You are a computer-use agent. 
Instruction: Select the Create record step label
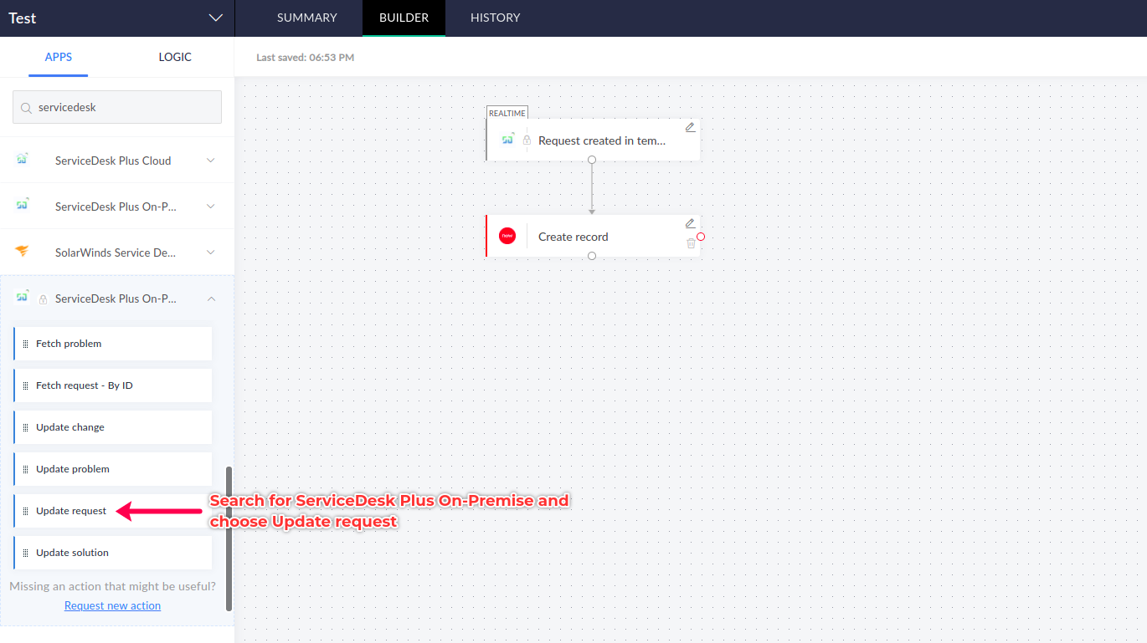pyautogui.click(x=573, y=237)
